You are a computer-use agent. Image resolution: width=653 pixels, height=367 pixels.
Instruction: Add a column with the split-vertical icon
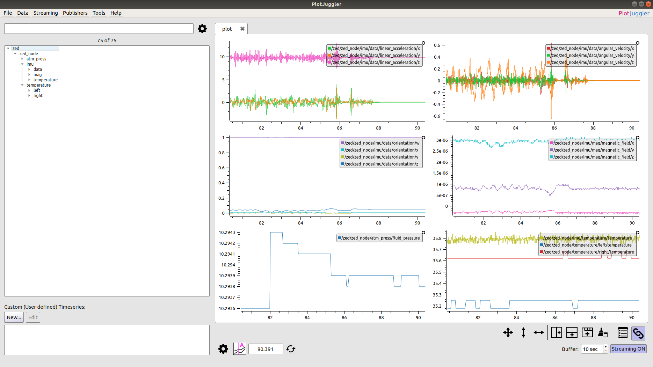[x=557, y=332]
